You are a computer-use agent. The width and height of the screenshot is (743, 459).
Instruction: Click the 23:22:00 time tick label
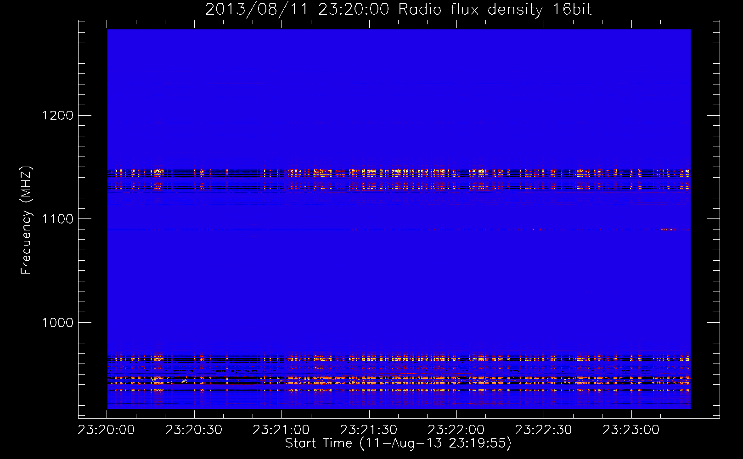click(456, 430)
